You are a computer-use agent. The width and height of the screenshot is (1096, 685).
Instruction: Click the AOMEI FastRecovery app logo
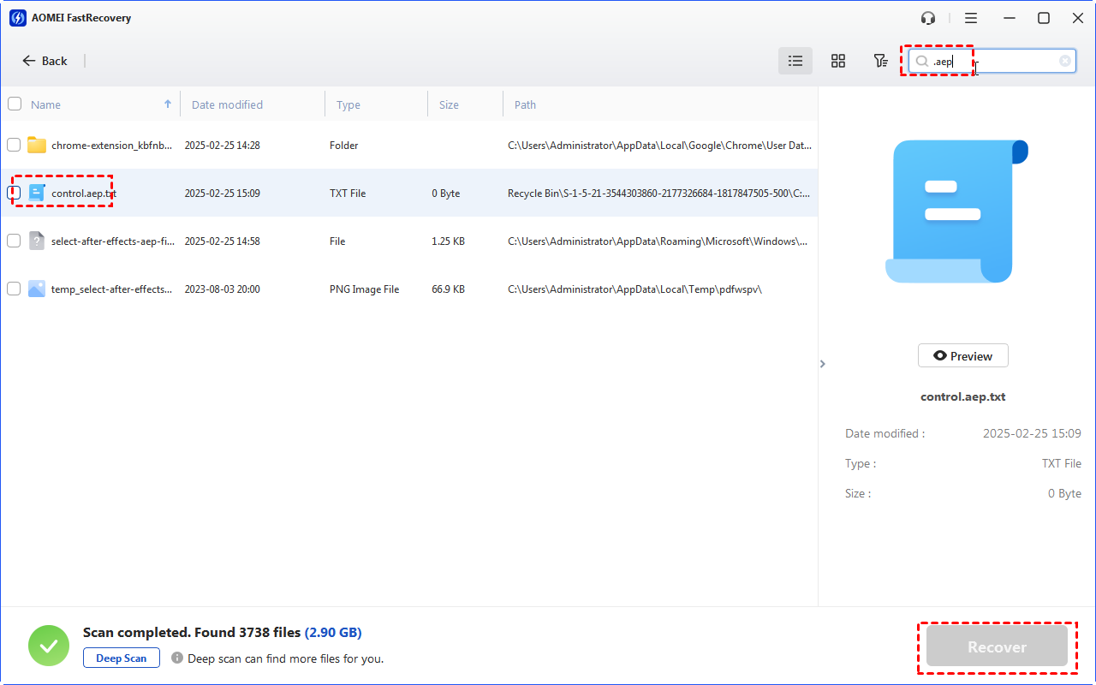point(17,18)
